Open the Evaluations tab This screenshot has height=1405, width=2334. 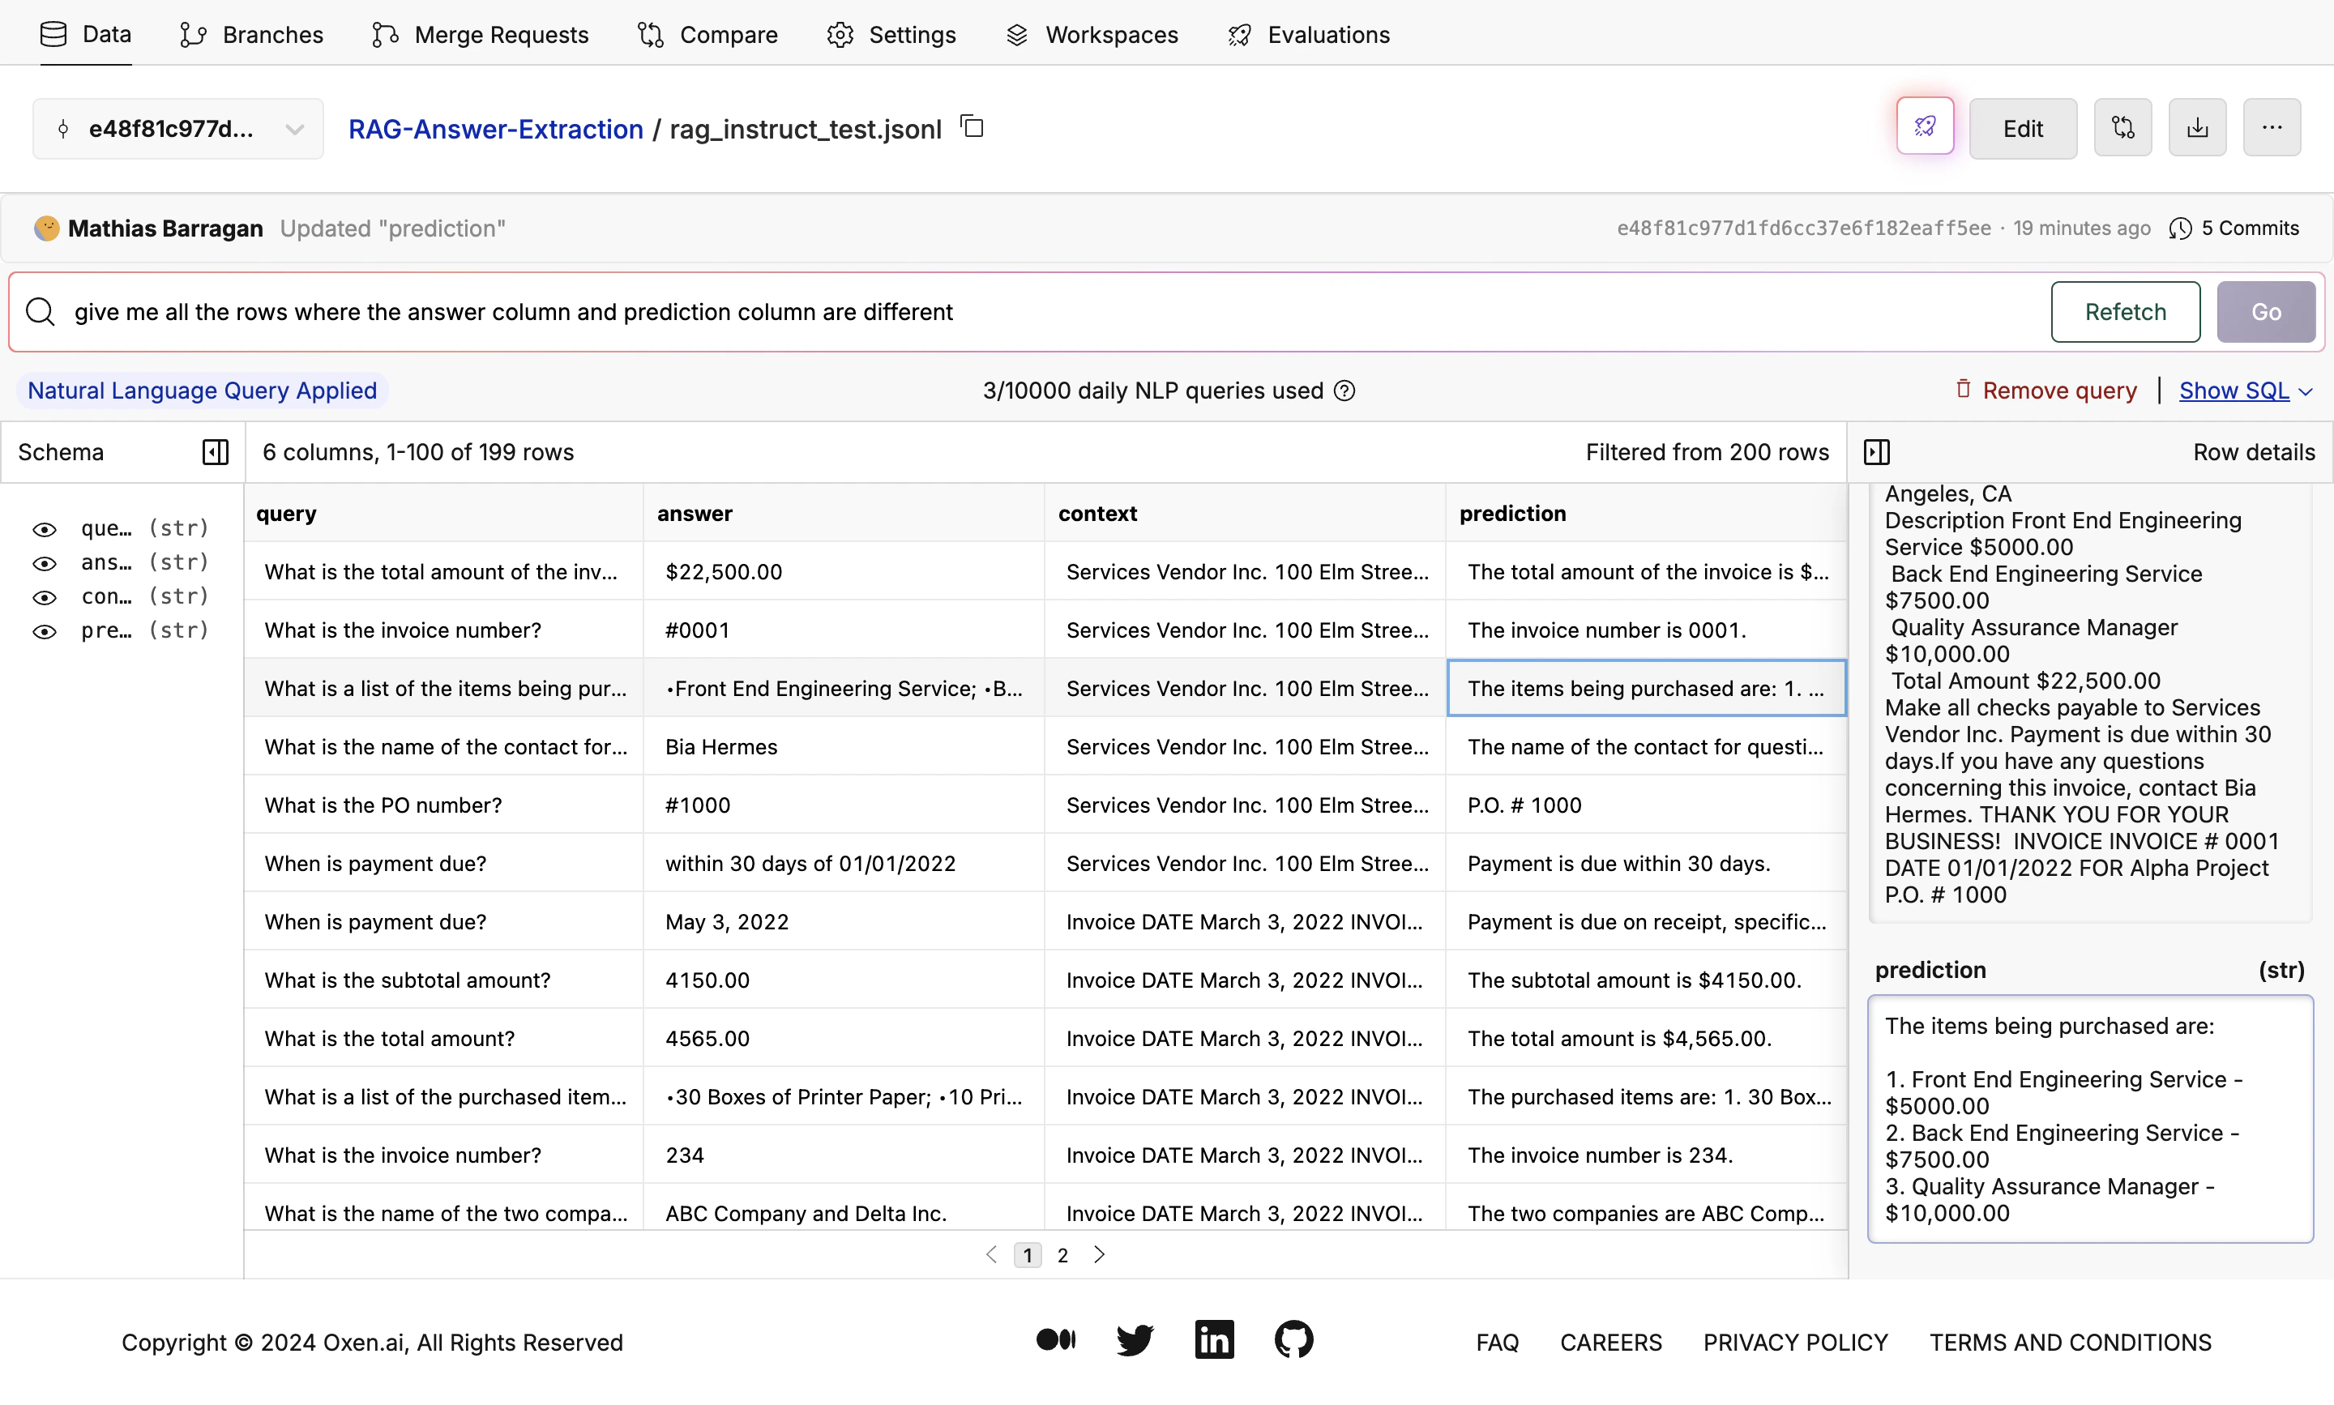(x=1309, y=35)
